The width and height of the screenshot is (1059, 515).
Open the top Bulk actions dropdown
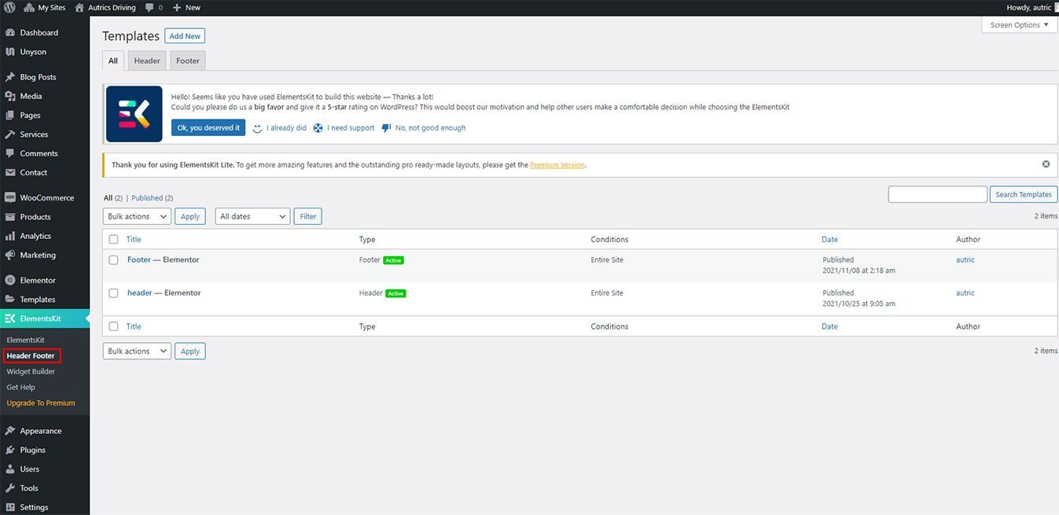[x=137, y=216]
